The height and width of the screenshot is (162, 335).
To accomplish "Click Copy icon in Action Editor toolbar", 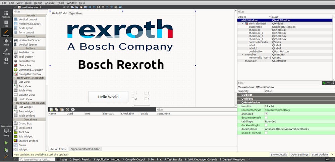I will point(57,109).
